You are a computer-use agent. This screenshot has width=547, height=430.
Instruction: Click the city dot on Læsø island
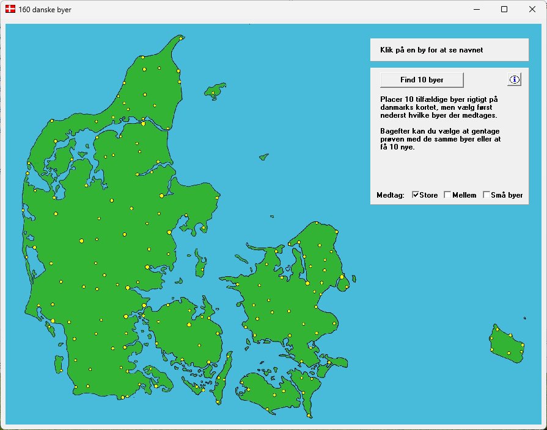tap(214, 93)
